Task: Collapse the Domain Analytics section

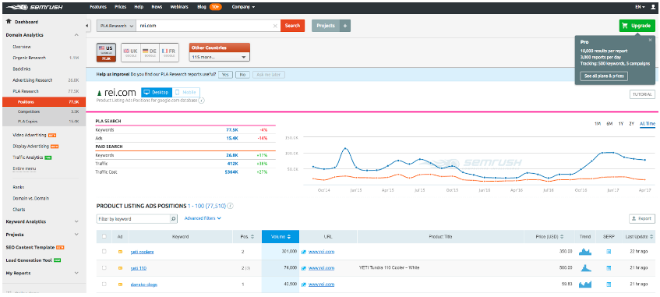Action: 76,35
